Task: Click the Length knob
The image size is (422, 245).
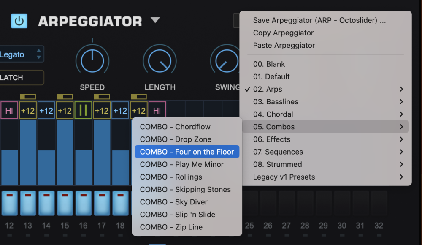Action: [x=160, y=61]
